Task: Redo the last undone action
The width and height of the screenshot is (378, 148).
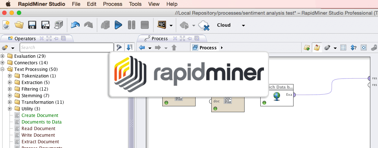Action: point(88,25)
